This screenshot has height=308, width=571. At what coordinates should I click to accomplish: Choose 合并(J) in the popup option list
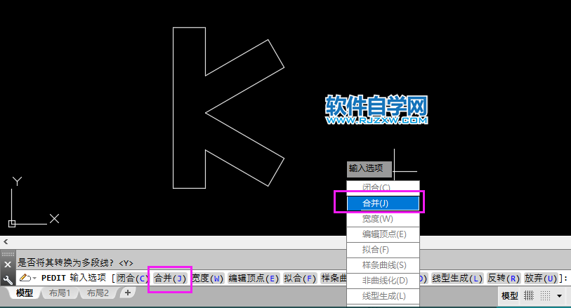click(x=383, y=203)
